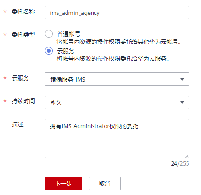Image resolution: width=201 pixels, height=195 pixels.
Task: Click the 普通帐号 radio option label text
Action: 68,34
